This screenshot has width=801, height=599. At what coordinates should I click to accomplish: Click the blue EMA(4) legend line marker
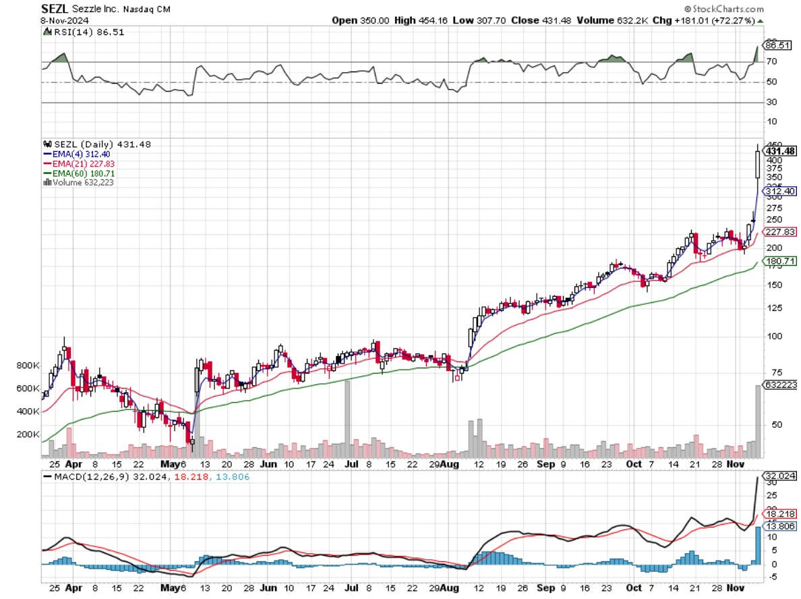(x=47, y=154)
